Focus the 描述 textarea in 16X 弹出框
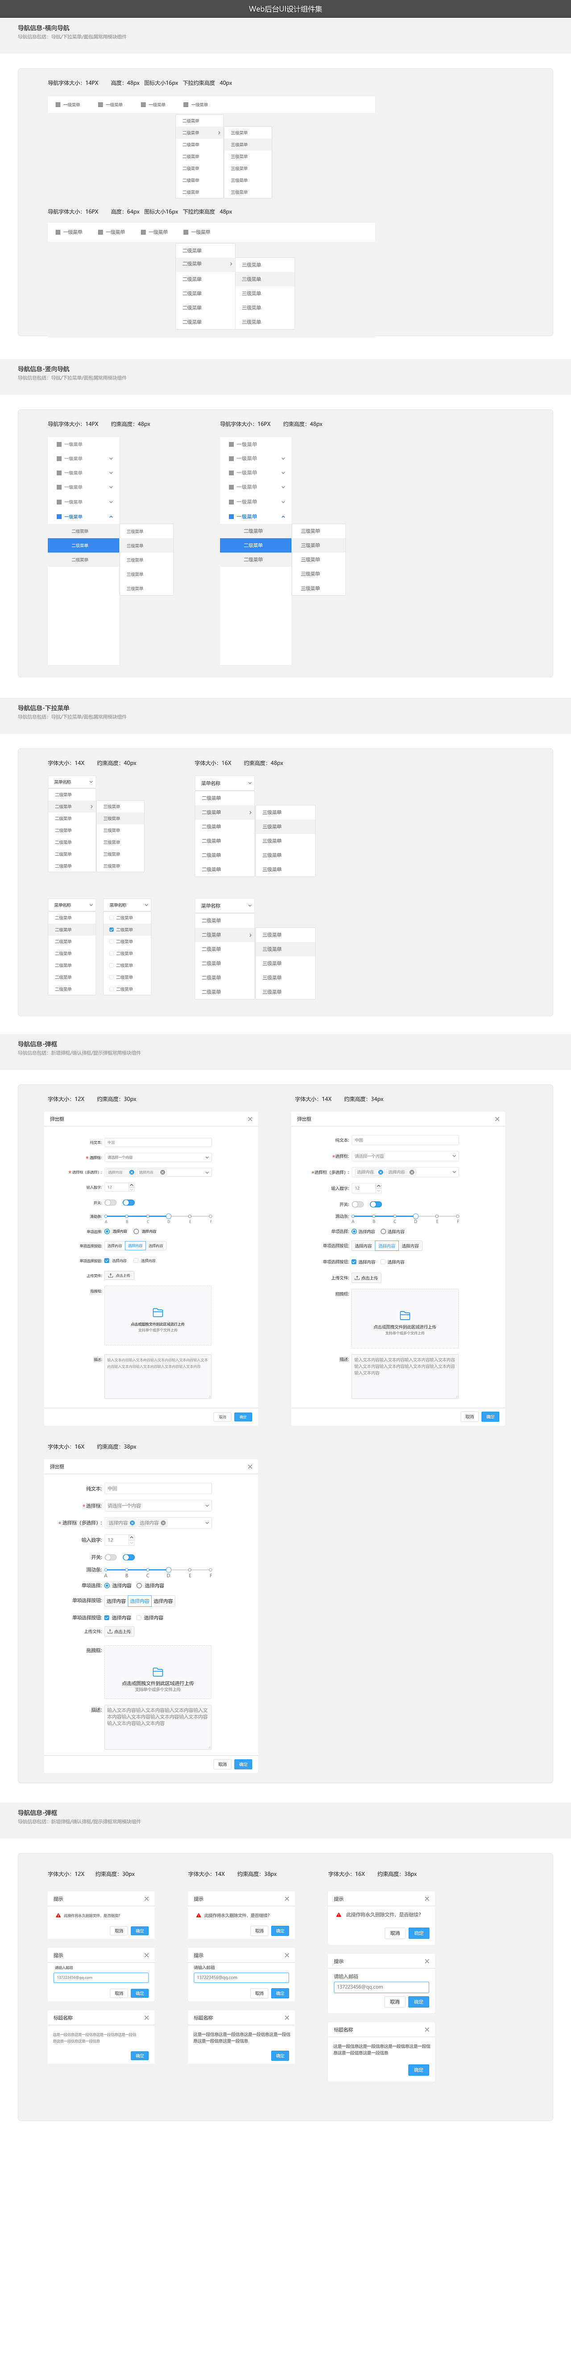The height and width of the screenshot is (2379, 571). pyautogui.click(x=158, y=1726)
